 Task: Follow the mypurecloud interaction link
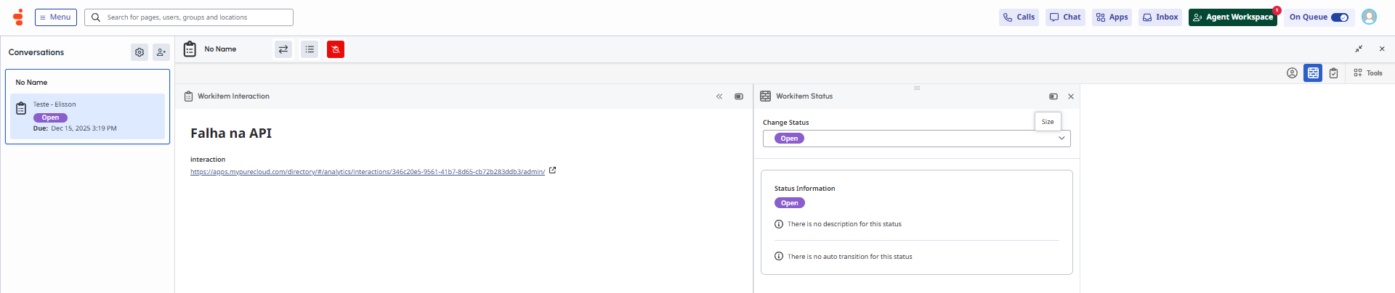coord(368,172)
